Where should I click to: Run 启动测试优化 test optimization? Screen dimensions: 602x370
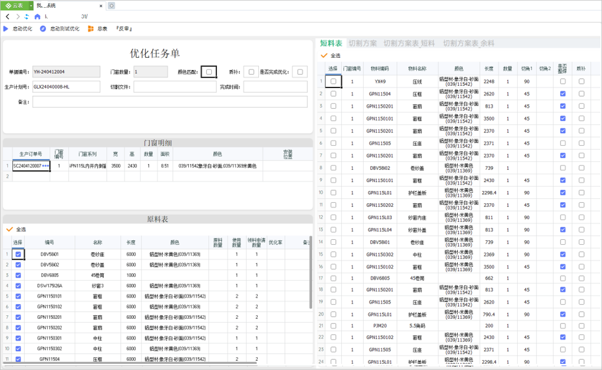(x=60, y=29)
